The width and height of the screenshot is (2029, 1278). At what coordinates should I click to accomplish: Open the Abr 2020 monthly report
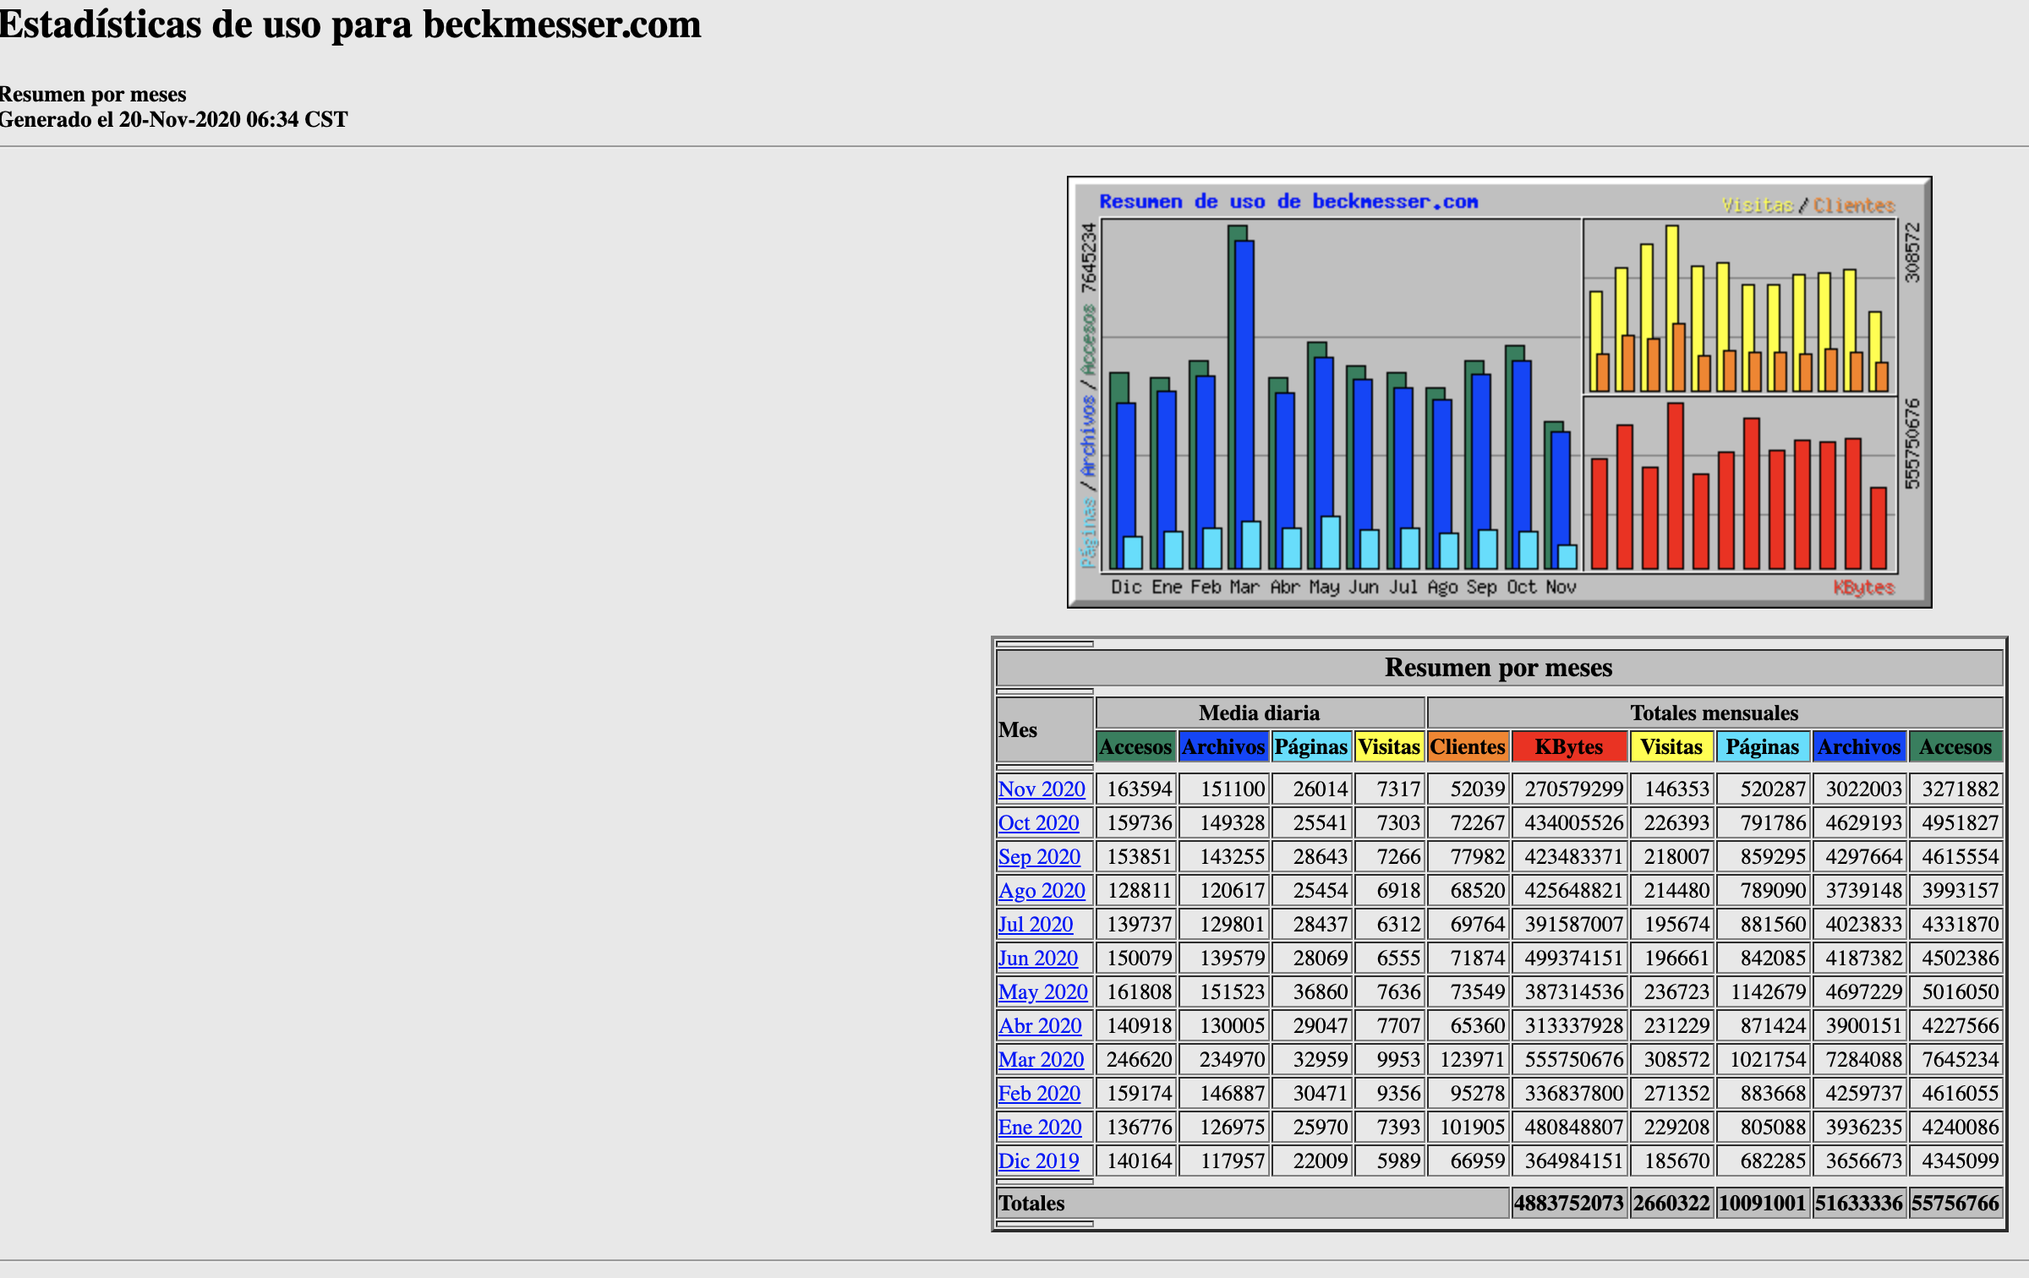coord(1040,1025)
